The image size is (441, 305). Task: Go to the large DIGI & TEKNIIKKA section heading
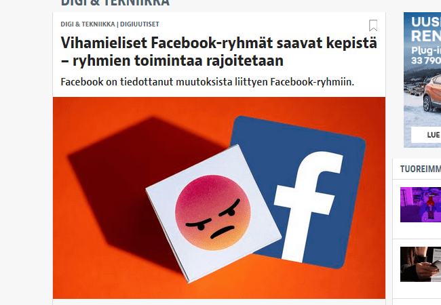coord(115,3)
